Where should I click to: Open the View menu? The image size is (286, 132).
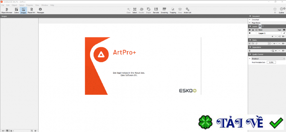37,5
